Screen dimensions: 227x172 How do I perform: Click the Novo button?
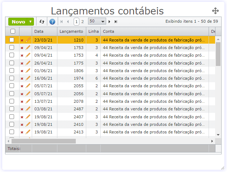pyautogui.click(x=18, y=22)
